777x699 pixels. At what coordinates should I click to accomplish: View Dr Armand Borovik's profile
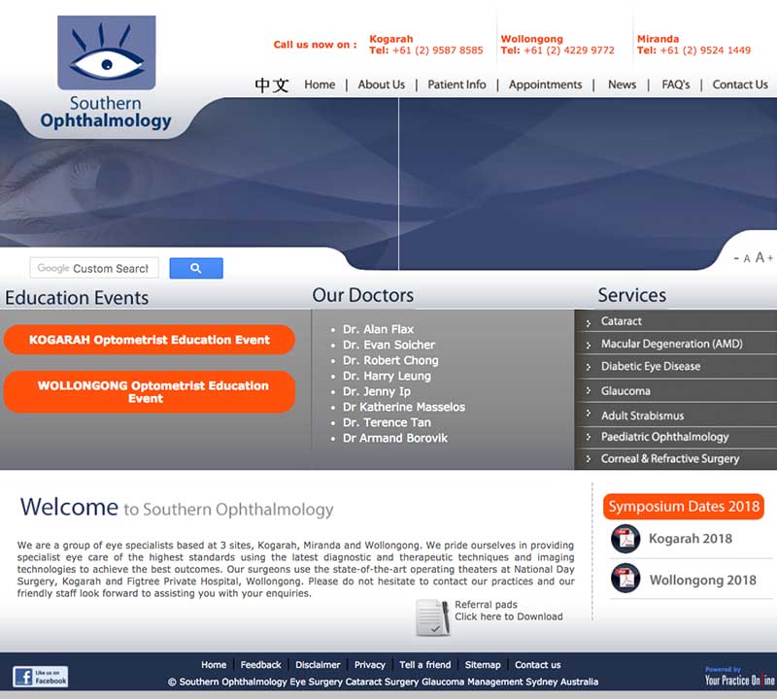(x=395, y=438)
